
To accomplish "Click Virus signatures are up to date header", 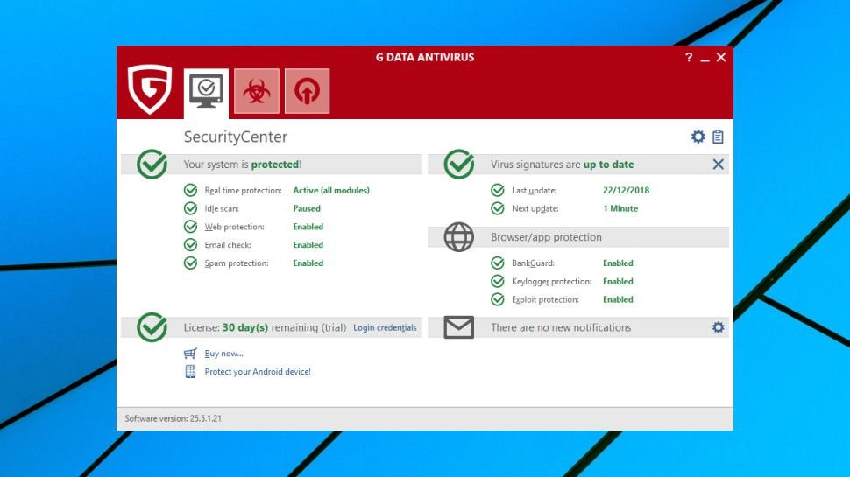I will 563,164.
